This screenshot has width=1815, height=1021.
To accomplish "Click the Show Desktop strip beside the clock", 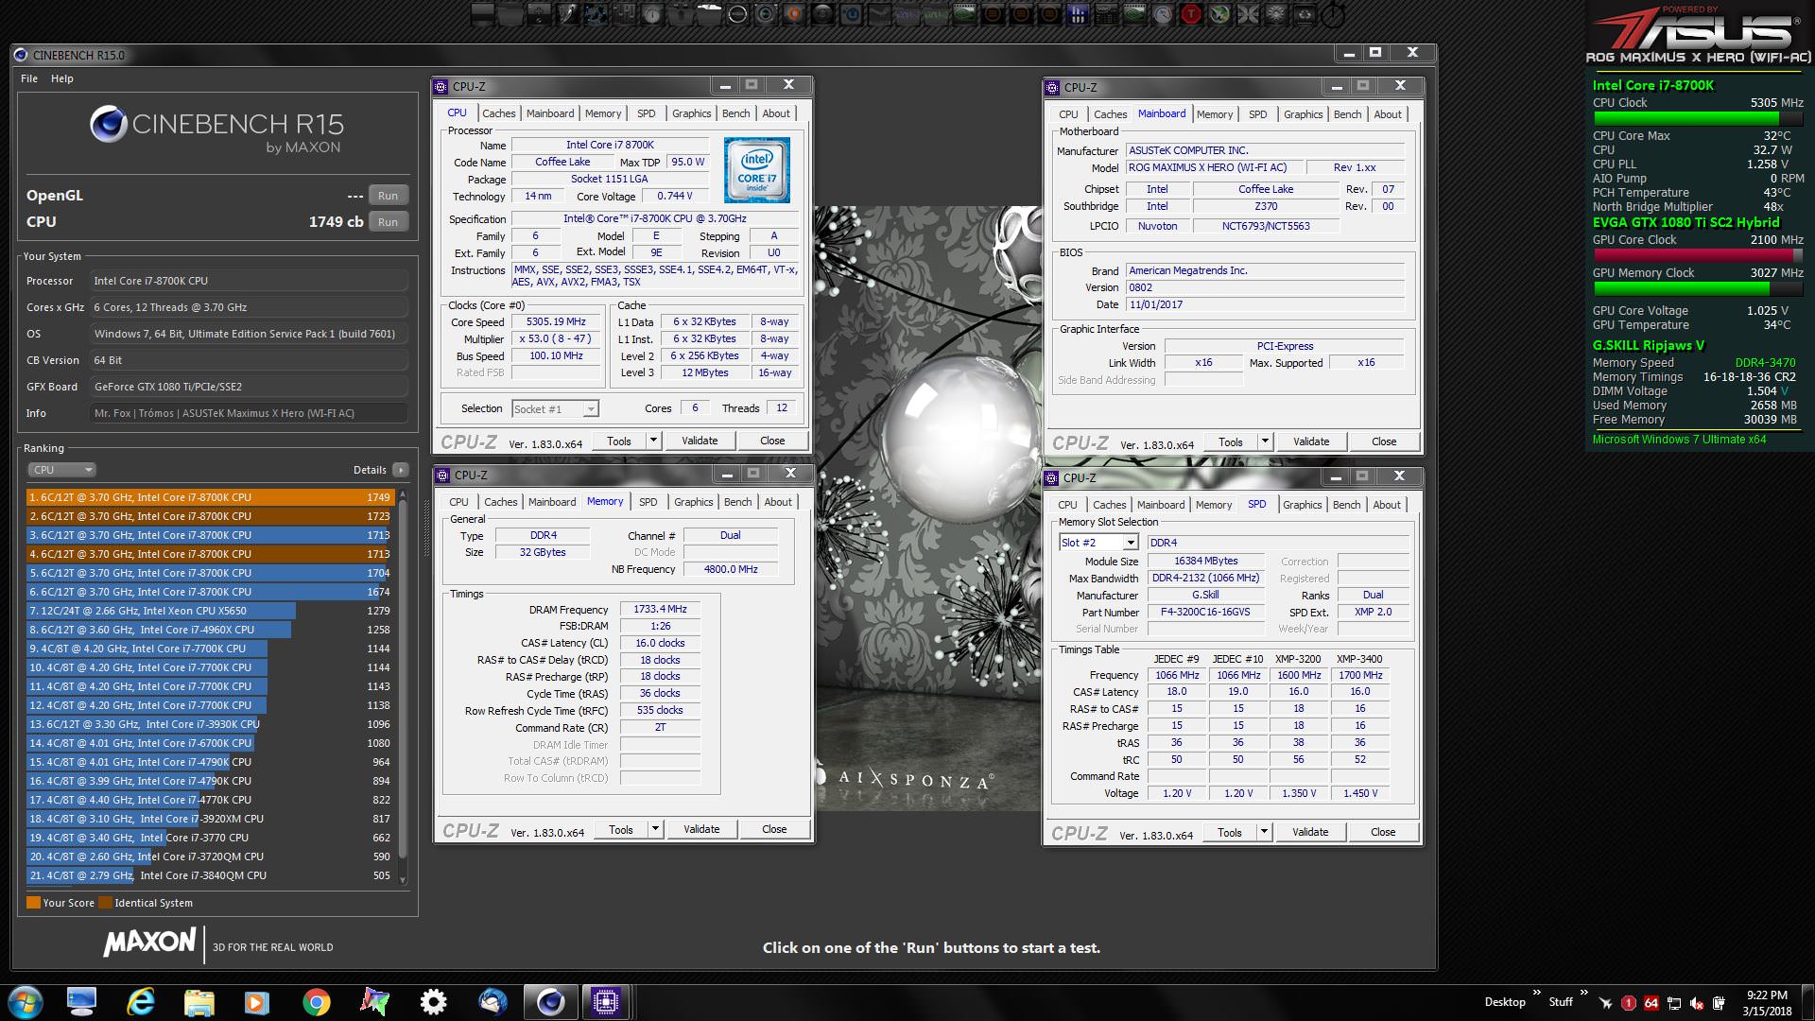I will (x=1807, y=1002).
